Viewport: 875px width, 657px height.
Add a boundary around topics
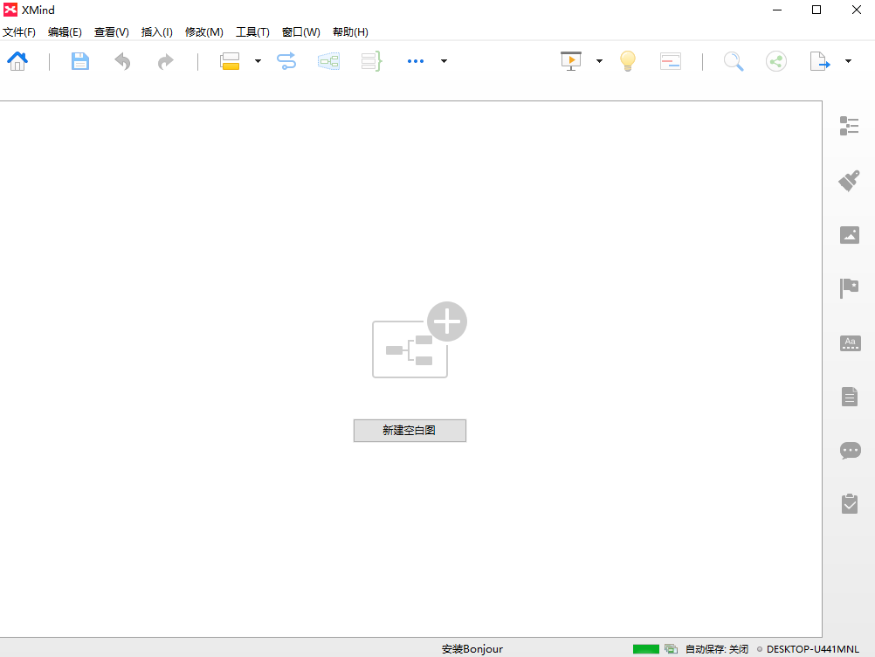pyautogui.click(x=328, y=61)
